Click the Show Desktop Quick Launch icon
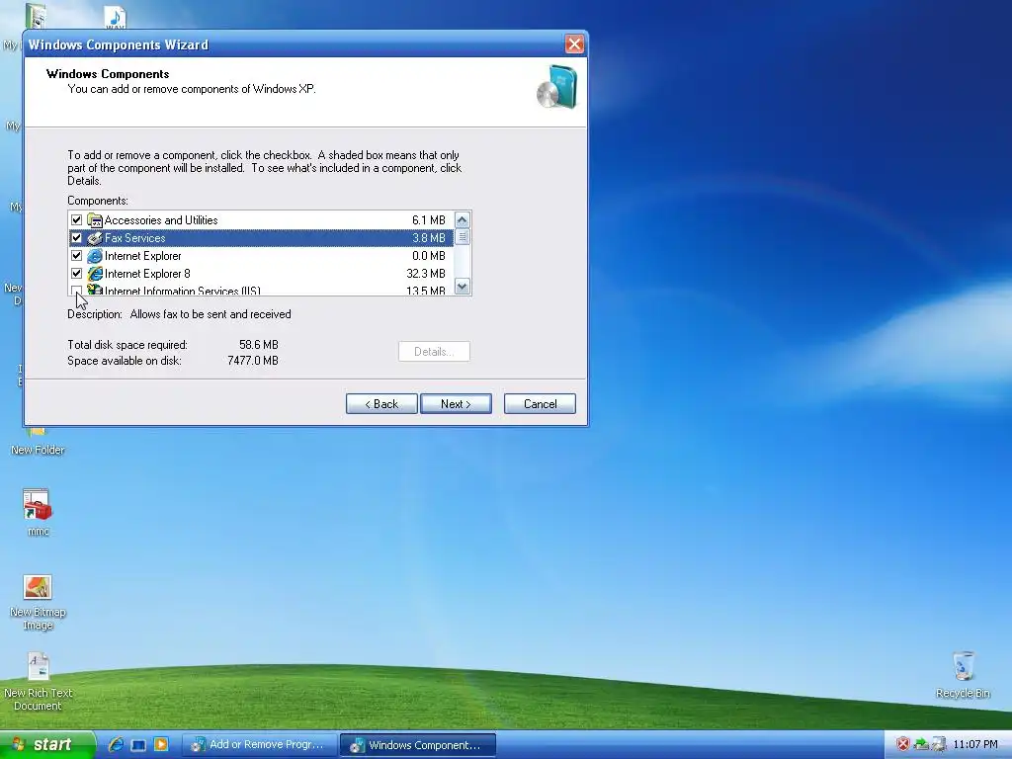This screenshot has height=759, width=1012. pyautogui.click(x=138, y=745)
